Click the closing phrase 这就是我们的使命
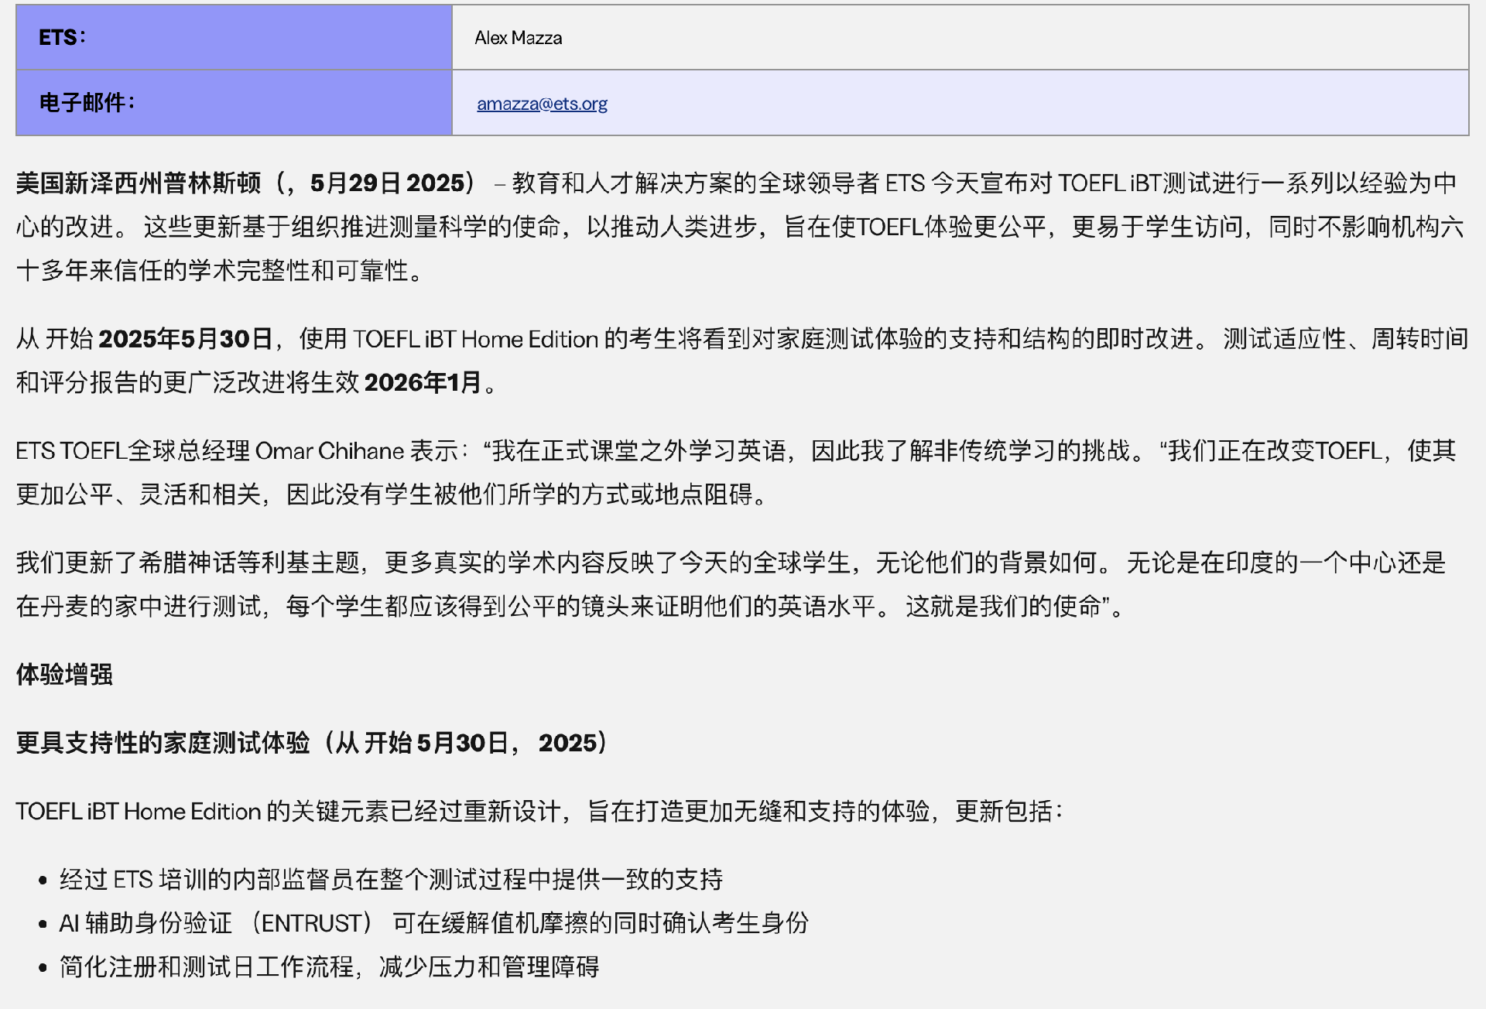Viewport: 1486px width, 1009px height. tap(1003, 606)
